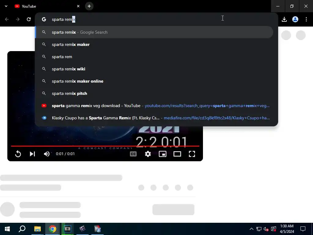Image resolution: width=313 pixels, height=235 pixels.
Task: Open the network tray icon
Action: (x=259, y=229)
